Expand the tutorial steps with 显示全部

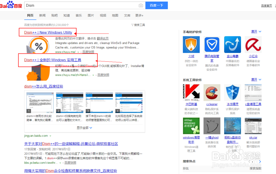84,128
